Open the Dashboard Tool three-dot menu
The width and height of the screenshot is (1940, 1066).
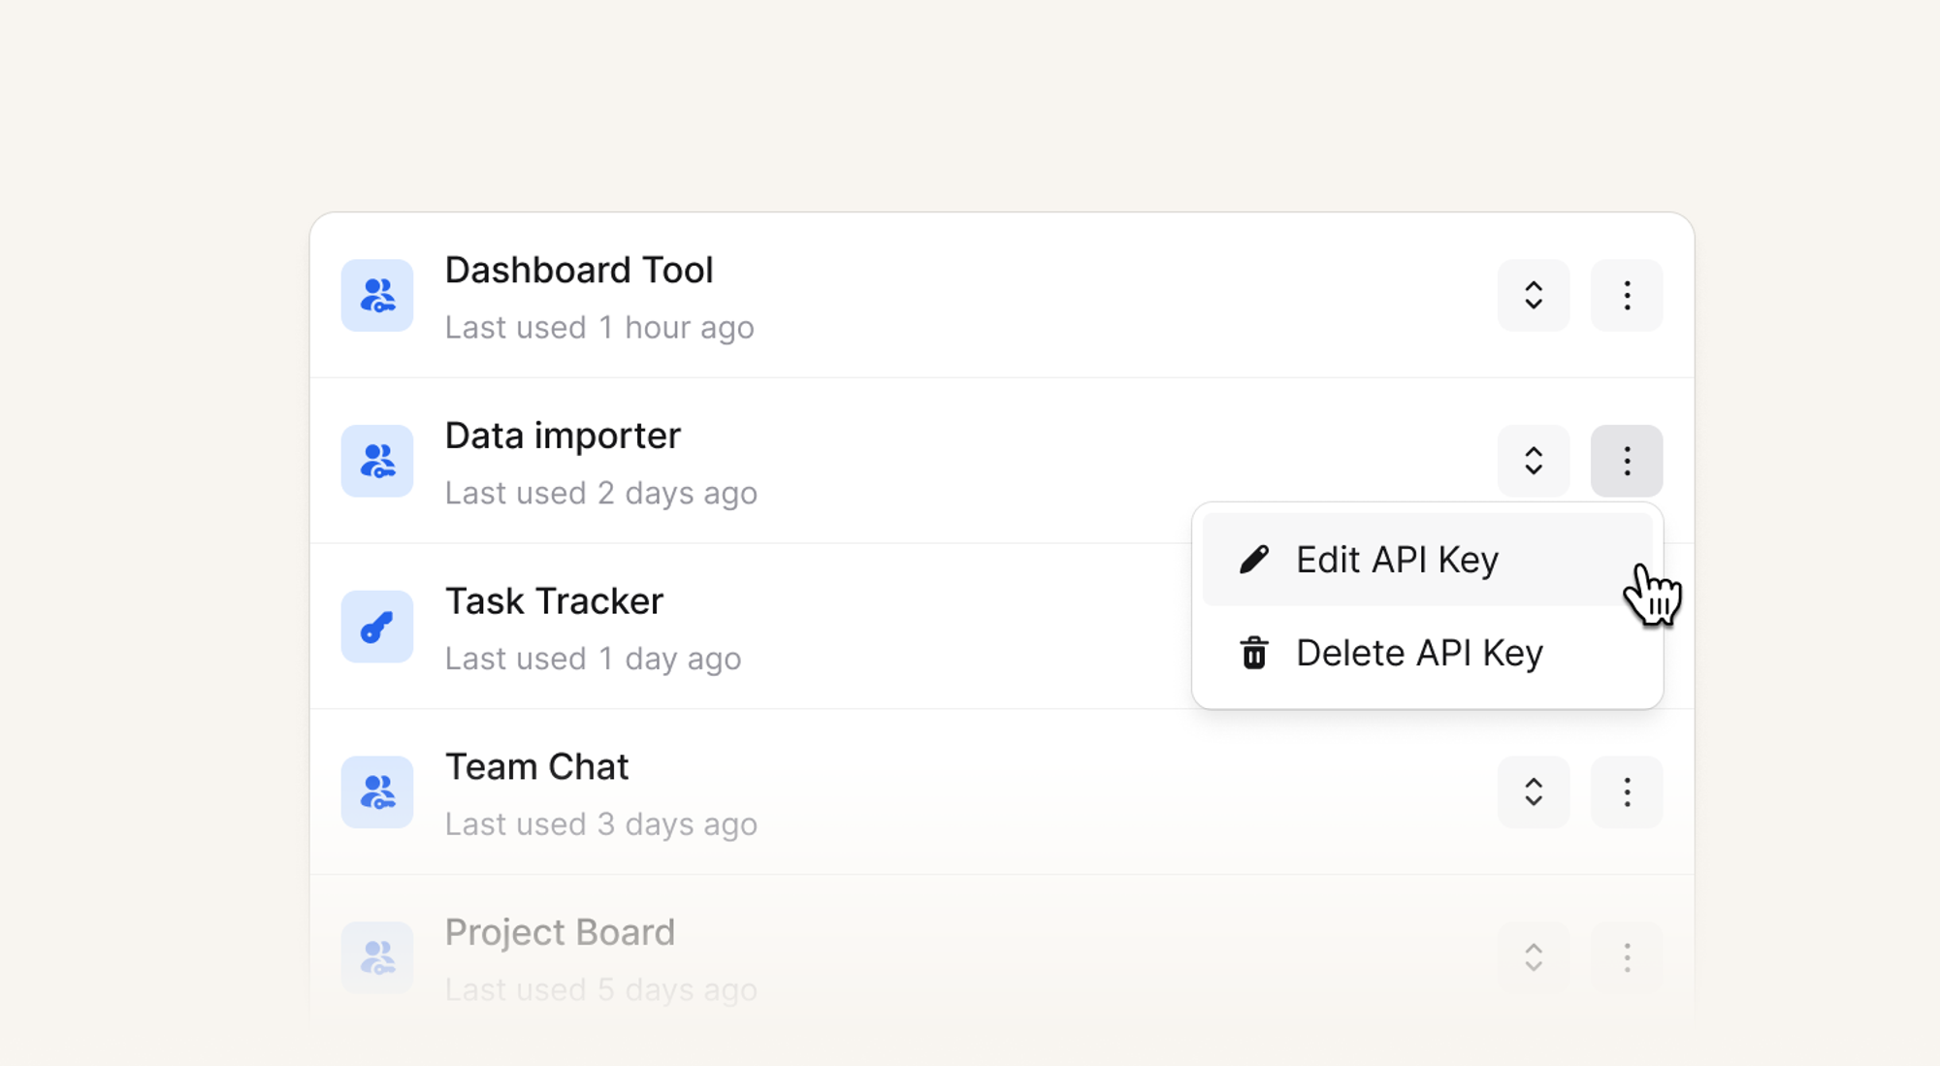pyautogui.click(x=1627, y=296)
